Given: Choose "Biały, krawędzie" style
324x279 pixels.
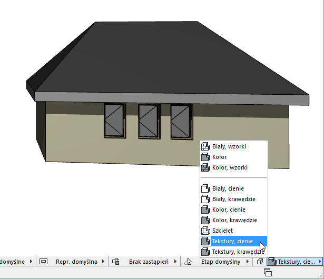Looking at the screenshot, I should pyautogui.click(x=234, y=199).
